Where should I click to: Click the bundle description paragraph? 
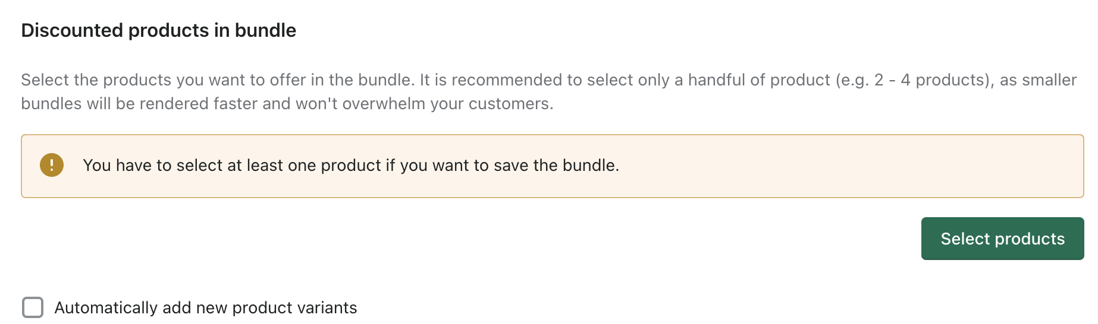pyautogui.click(x=548, y=91)
